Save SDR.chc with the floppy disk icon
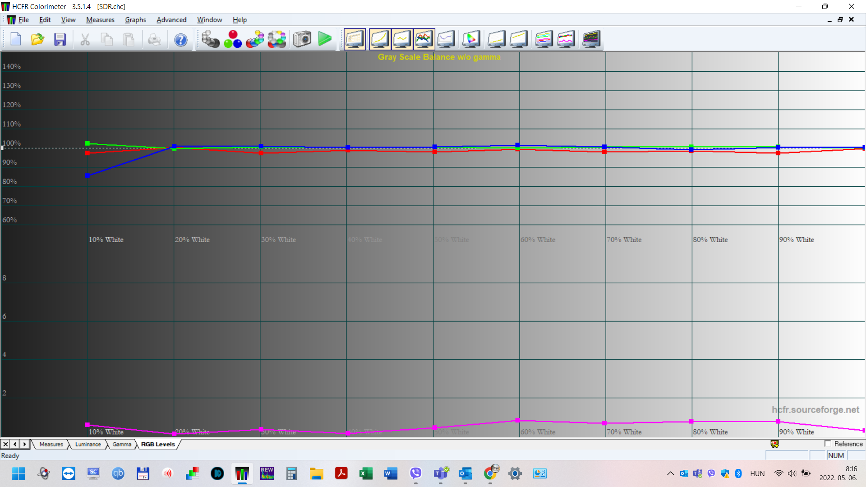The image size is (866, 487). click(x=60, y=39)
